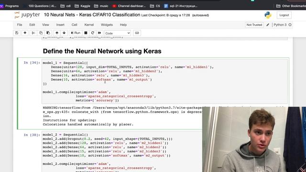Open the Cell menu

click(x=75, y=25)
